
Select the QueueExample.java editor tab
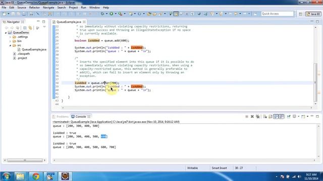point(69,22)
